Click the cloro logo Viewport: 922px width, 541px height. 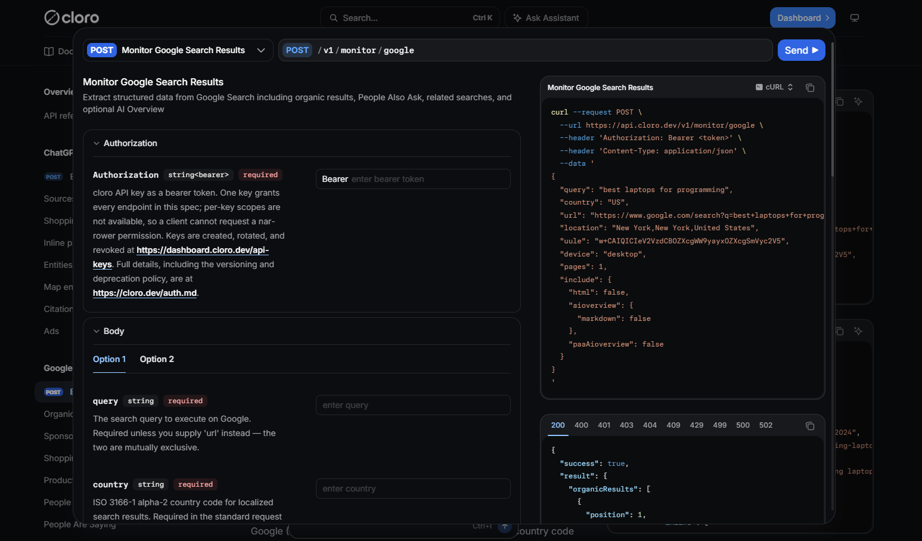(x=72, y=18)
